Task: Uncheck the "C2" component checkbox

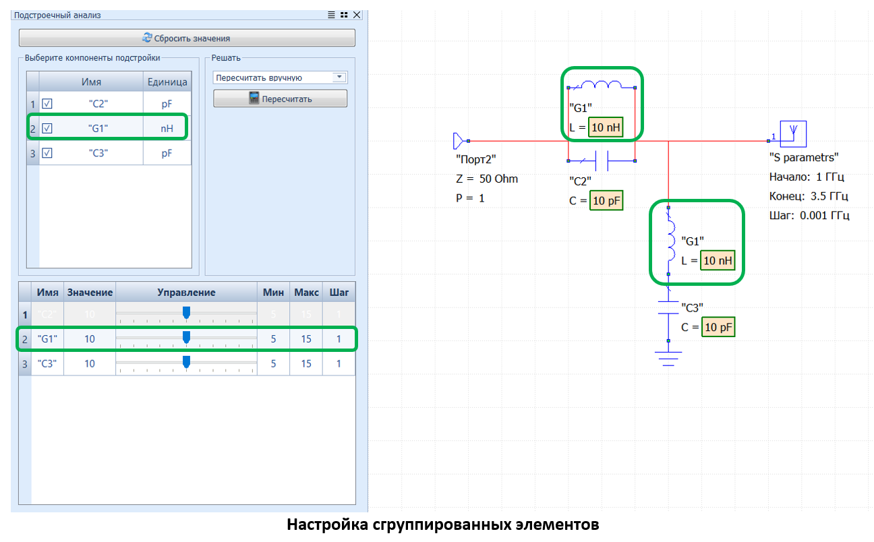Action: click(x=47, y=104)
